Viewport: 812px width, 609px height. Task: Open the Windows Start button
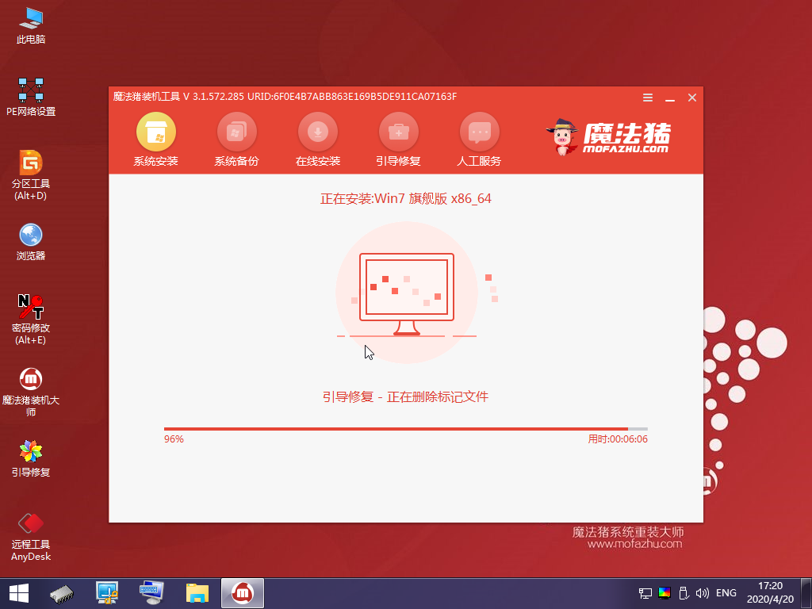(x=19, y=593)
